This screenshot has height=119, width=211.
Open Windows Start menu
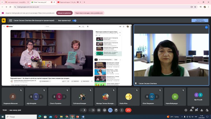[x=3, y=117]
